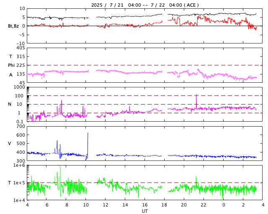The height and width of the screenshot is (214, 268).
Task: Click the "1e+5" temperature tick label
Action: click(x=19, y=183)
